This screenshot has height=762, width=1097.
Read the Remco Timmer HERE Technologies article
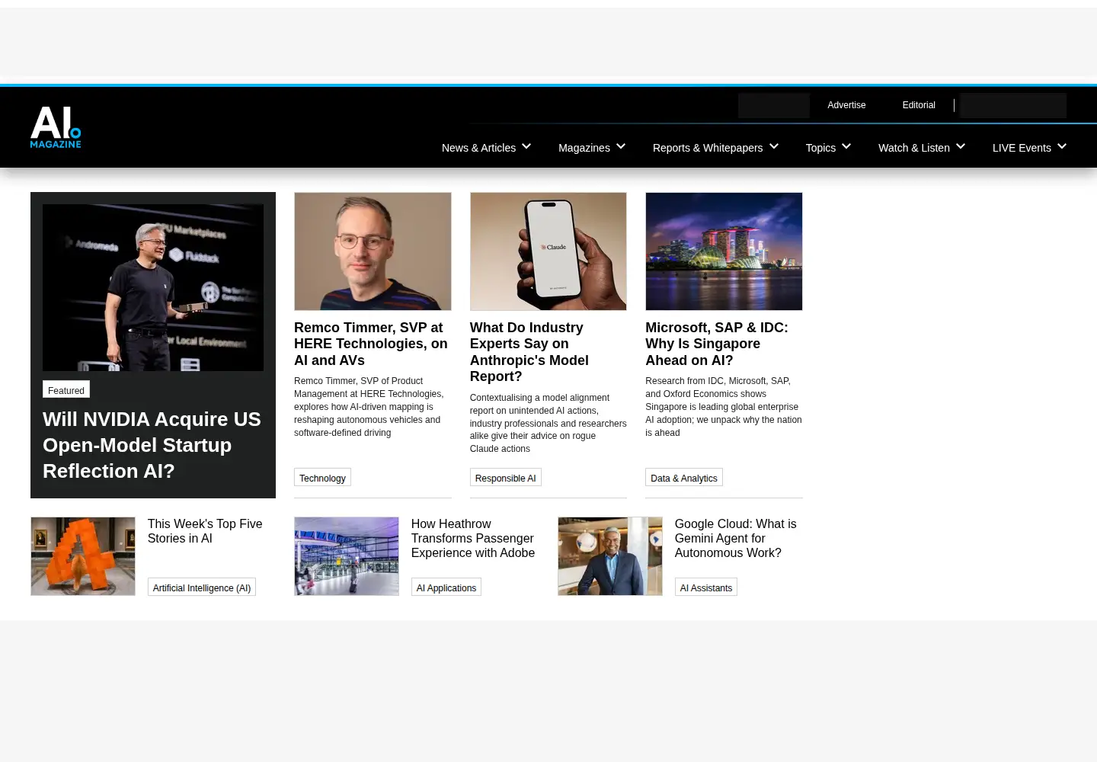coord(371,344)
